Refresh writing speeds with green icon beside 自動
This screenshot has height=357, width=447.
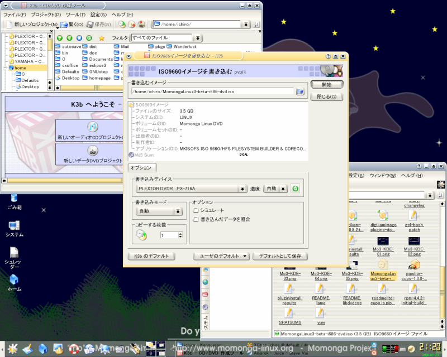click(296, 189)
